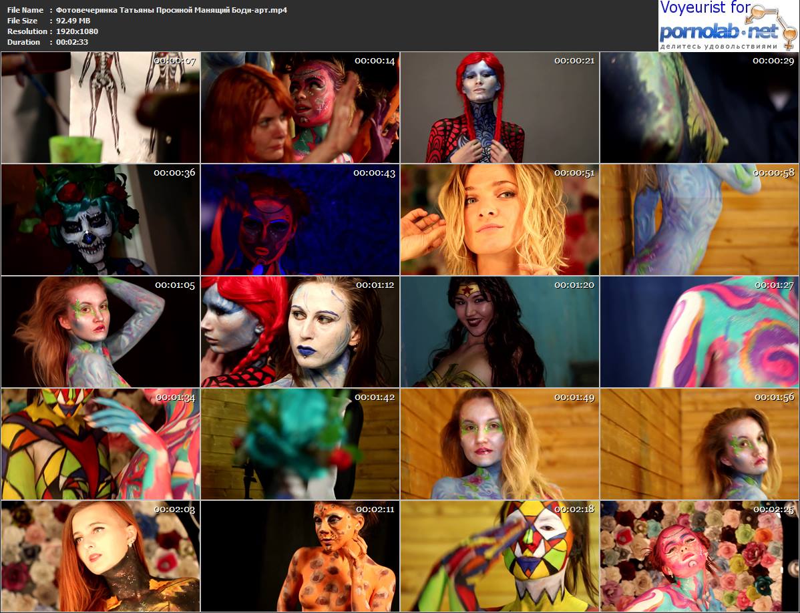This screenshot has height=613, width=800.
Task: Click the thumbnail timestamped 00:00:07
Action: click(100, 108)
